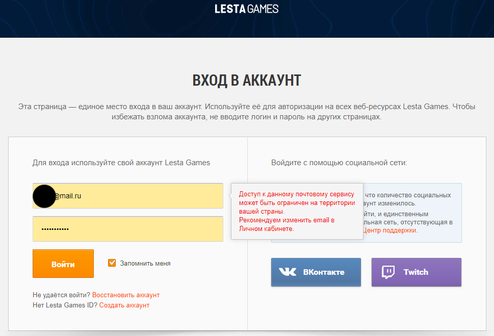Click the intro paragraph under the heading
The height and width of the screenshot is (336, 494).
pos(247,112)
